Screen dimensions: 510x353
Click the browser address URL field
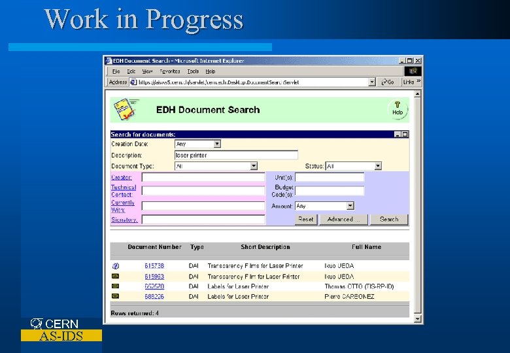click(x=252, y=82)
